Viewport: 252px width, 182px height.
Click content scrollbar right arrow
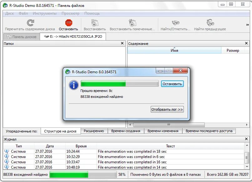click(247, 125)
